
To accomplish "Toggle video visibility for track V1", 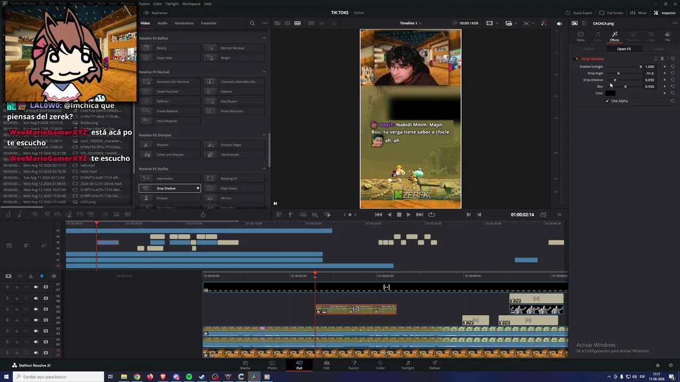I will click(46, 353).
